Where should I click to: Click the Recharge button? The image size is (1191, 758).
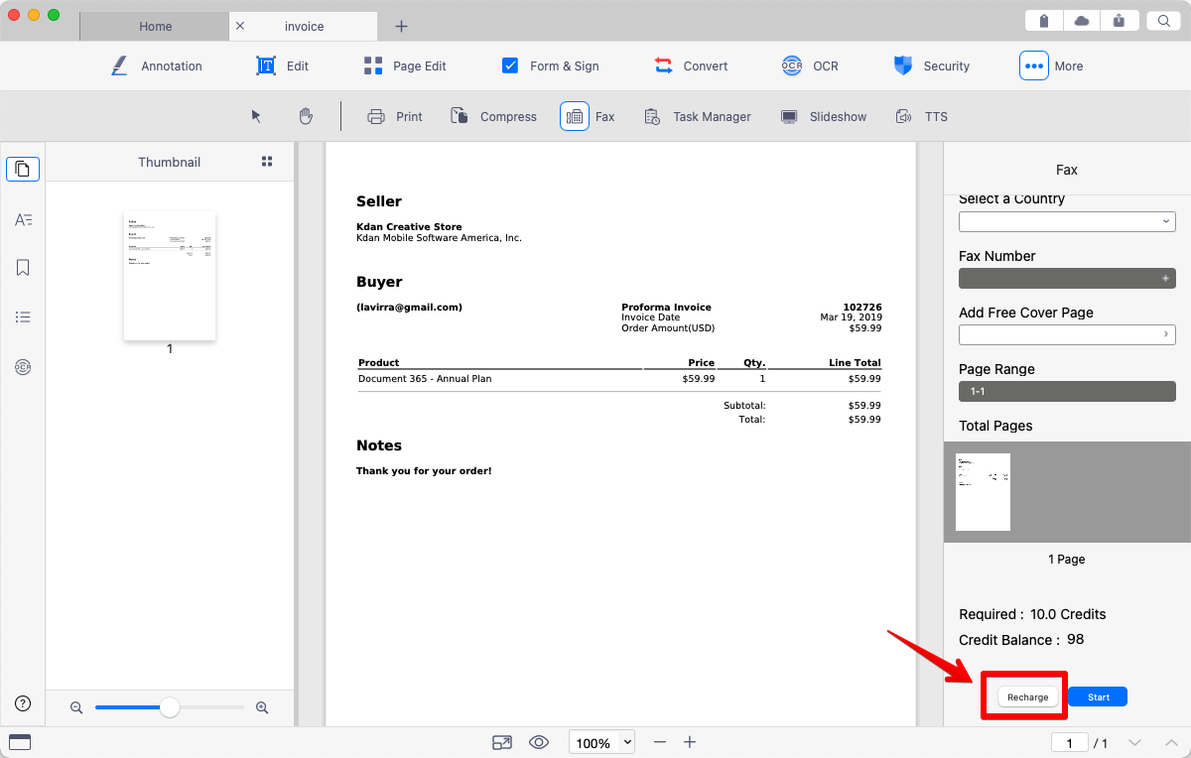pos(1027,696)
